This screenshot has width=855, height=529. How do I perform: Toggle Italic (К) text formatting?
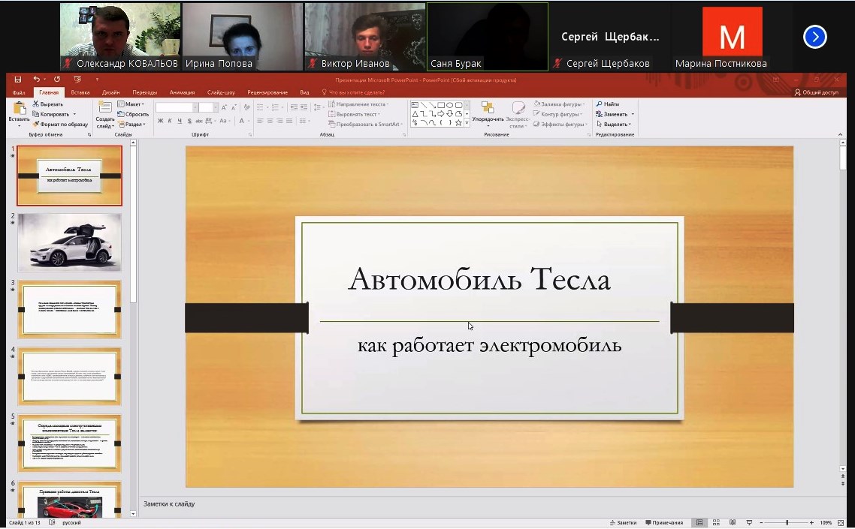(170, 121)
